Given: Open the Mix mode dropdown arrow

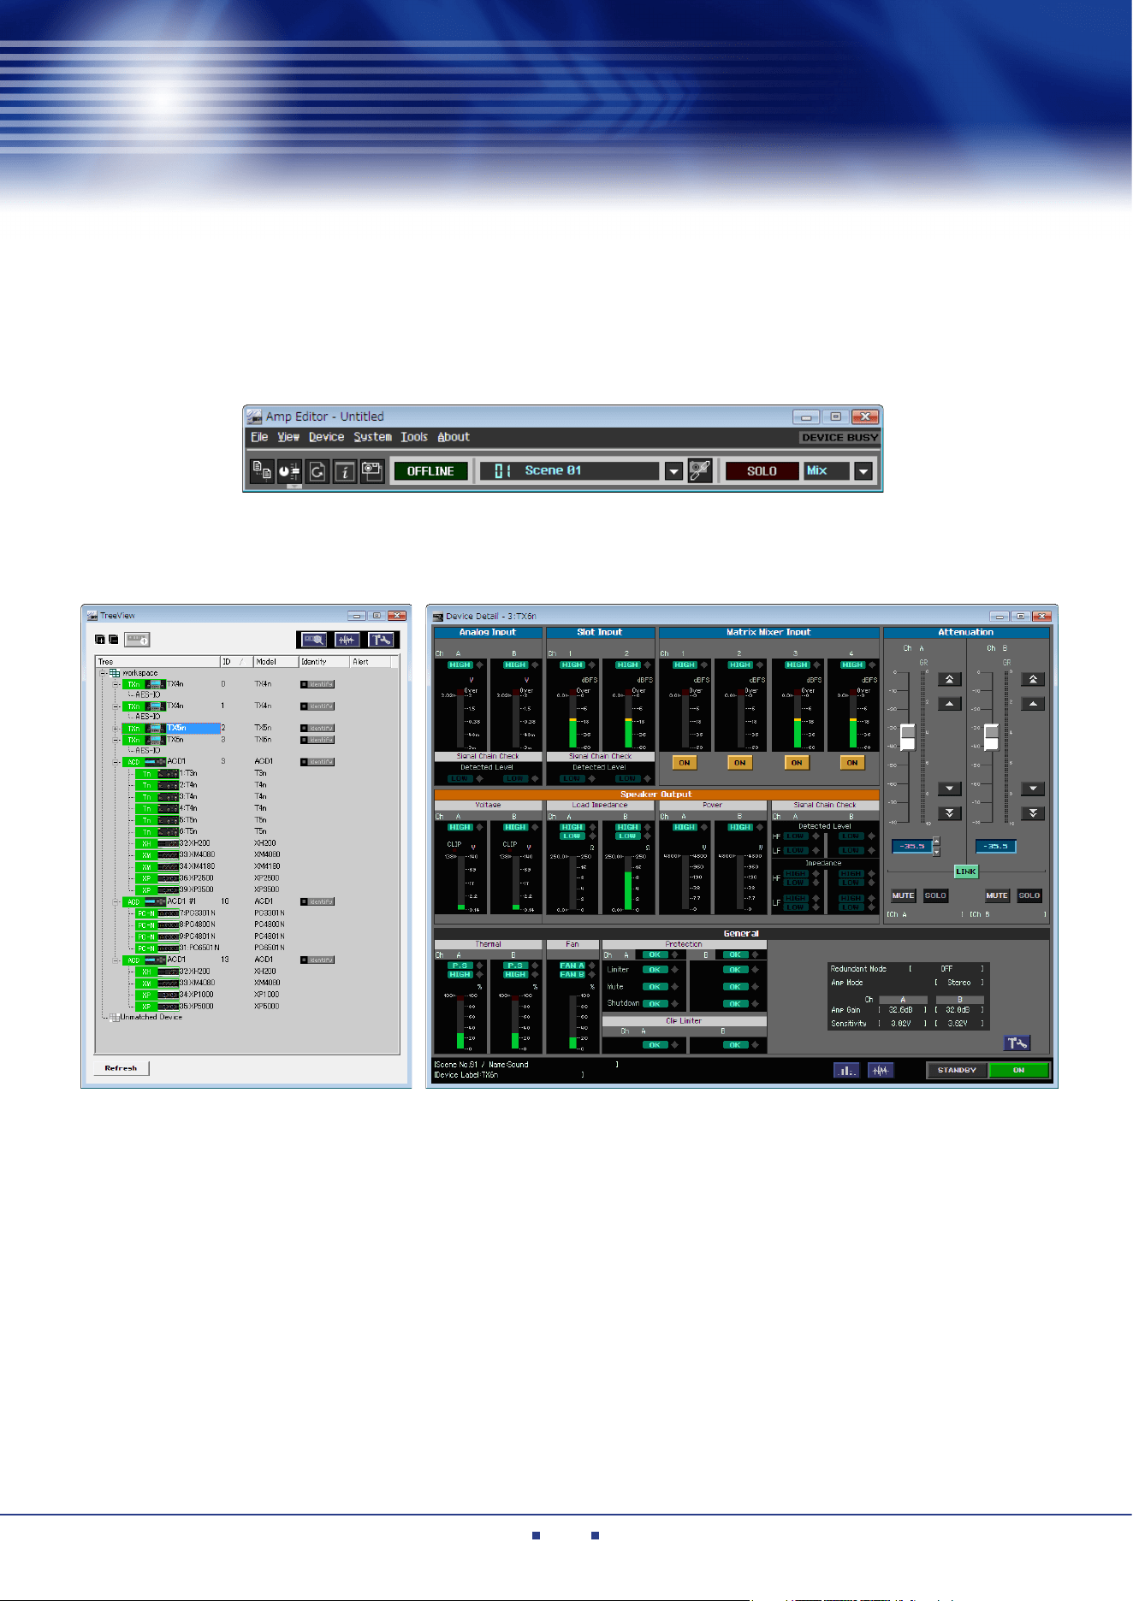Looking at the screenshot, I should (863, 471).
